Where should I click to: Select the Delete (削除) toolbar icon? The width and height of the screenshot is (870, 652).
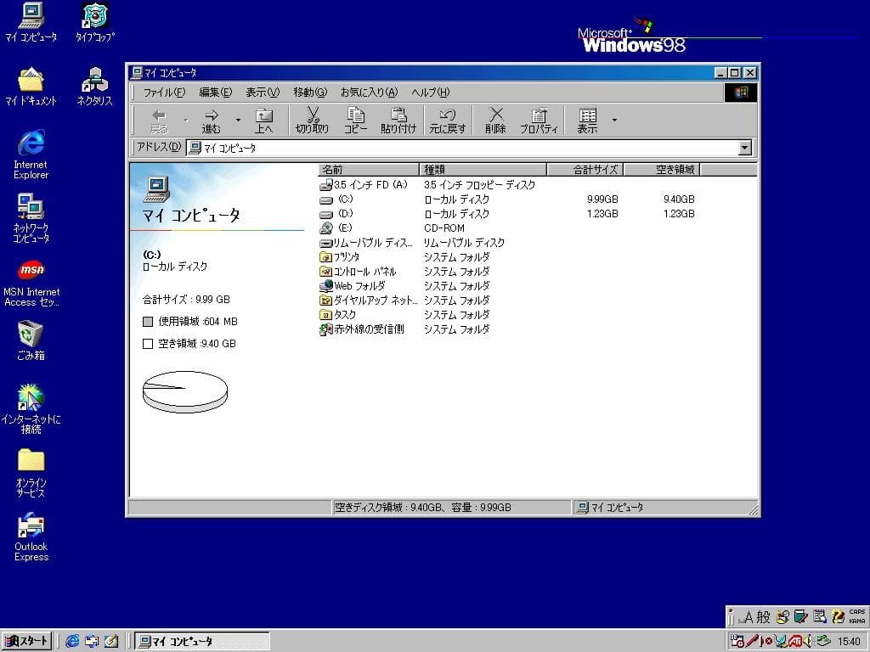point(495,119)
